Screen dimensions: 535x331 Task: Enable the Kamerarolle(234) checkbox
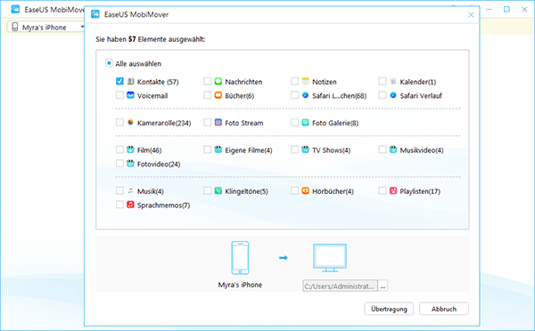(119, 123)
